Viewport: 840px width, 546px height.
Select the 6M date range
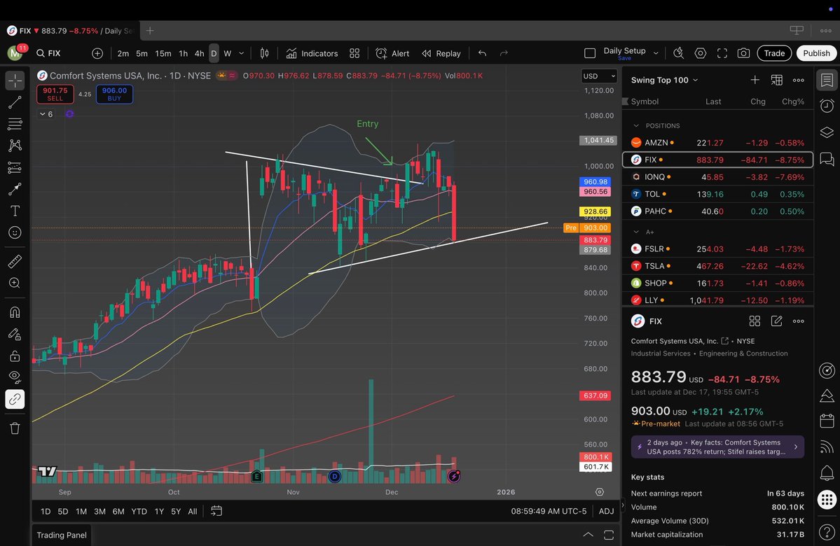[118, 511]
